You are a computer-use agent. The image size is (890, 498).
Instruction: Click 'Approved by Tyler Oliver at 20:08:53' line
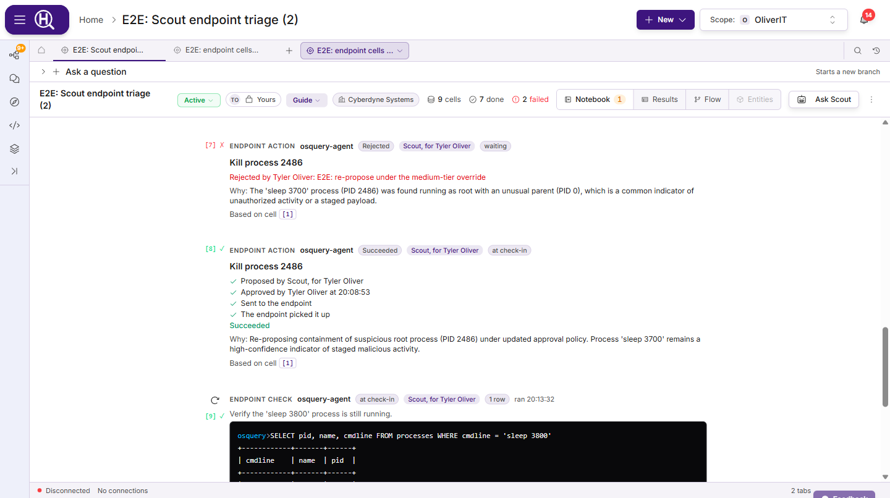pos(305,292)
